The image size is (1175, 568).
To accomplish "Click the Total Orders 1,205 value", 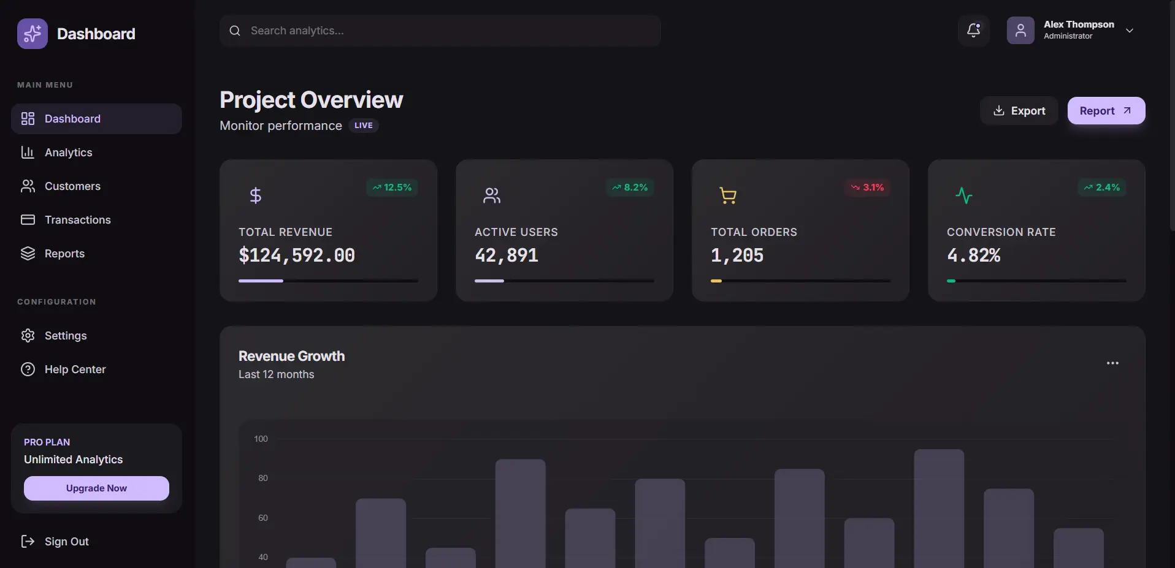I will [x=737, y=255].
